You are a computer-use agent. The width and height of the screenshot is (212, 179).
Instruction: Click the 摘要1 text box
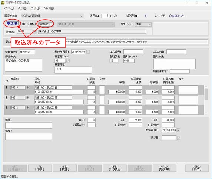(x=29, y=125)
